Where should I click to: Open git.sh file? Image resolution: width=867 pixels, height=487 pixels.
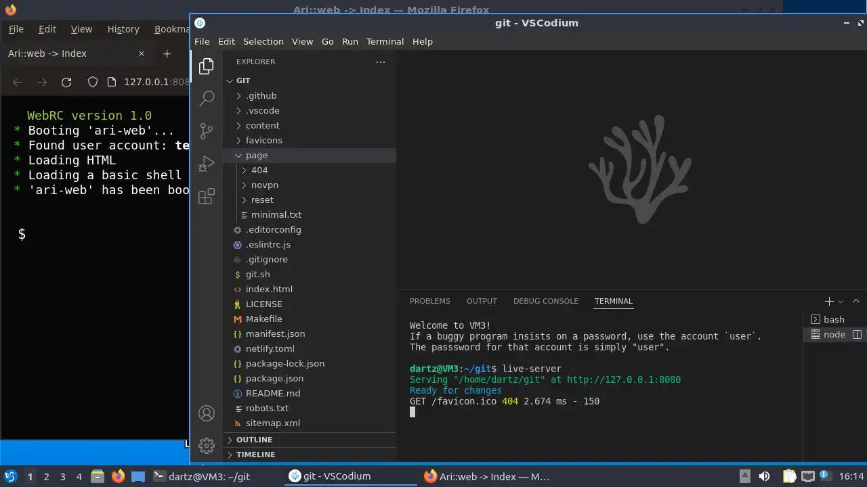(310, 275)
